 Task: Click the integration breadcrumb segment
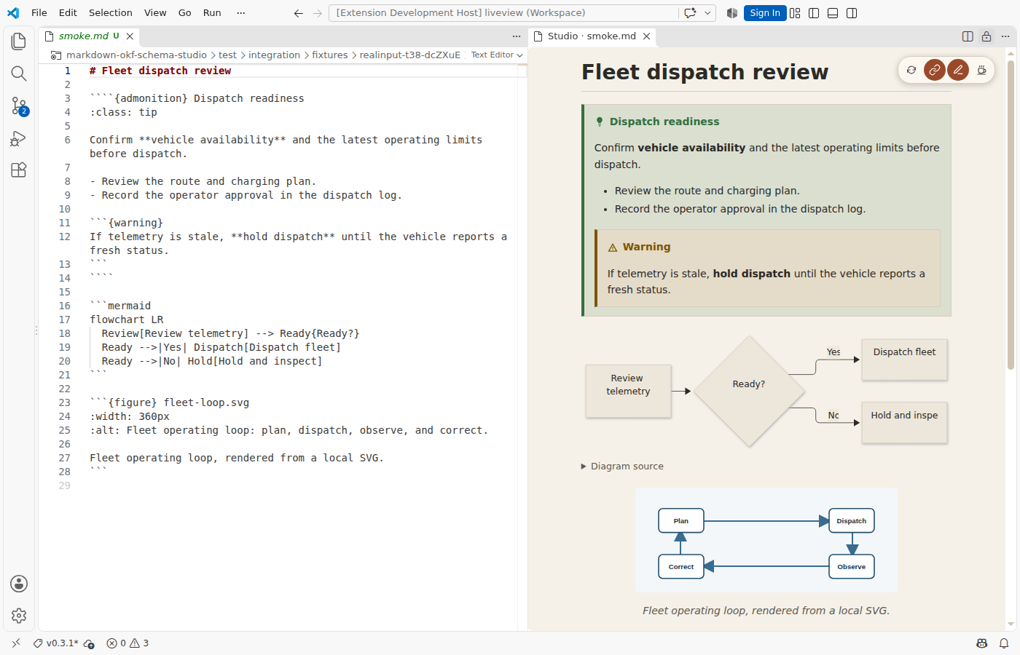(274, 55)
